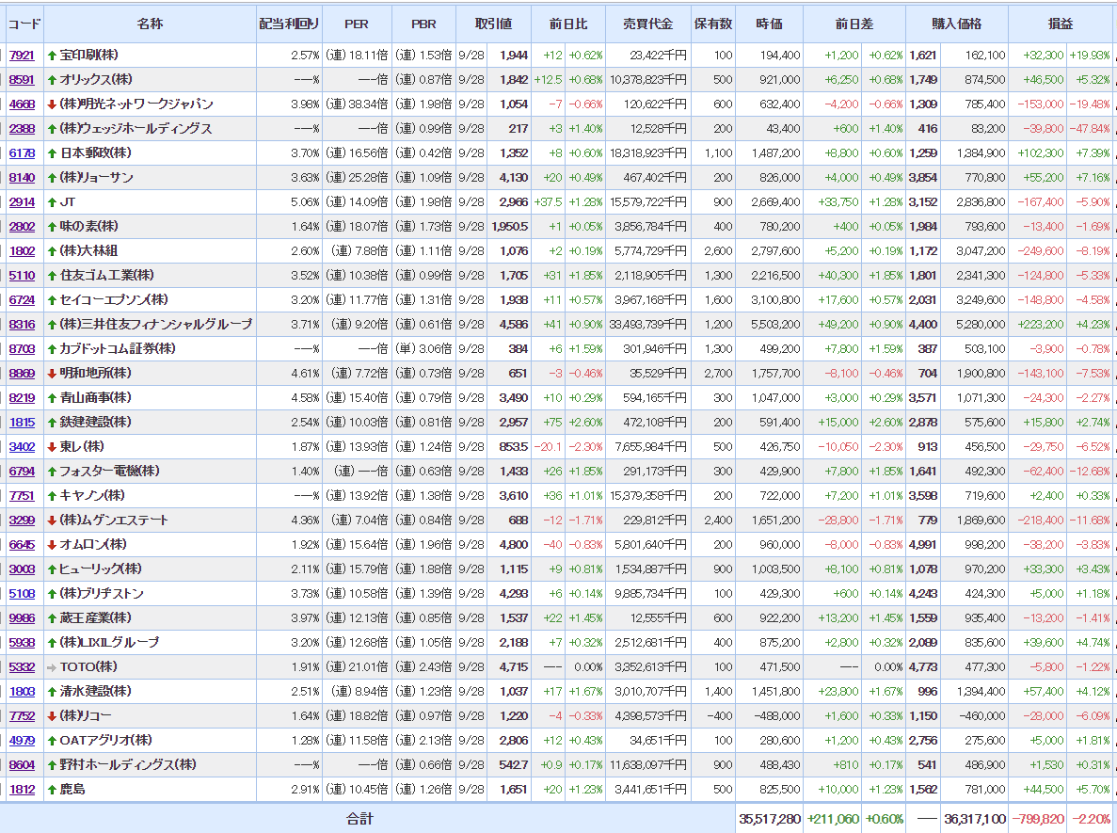Screen dimensions: 1117x833
Task: Open stock code link 8591 for オリックス
Action: coord(22,80)
